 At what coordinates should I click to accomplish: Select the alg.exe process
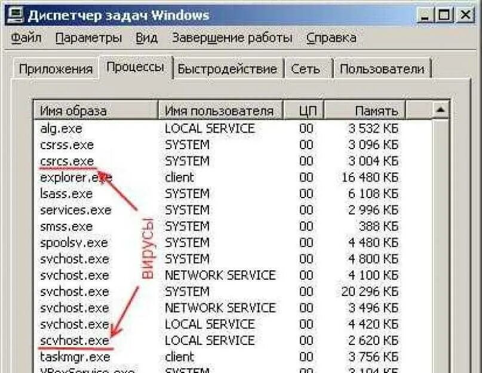(x=61, y=129)
